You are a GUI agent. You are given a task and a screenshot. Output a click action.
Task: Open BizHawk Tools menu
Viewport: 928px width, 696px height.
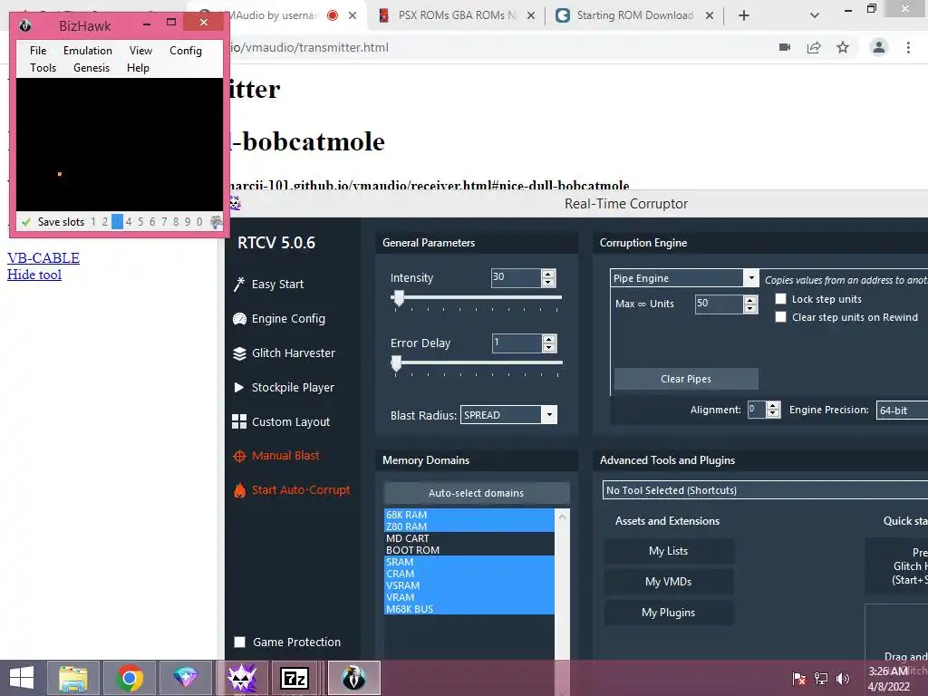point(43,67)
